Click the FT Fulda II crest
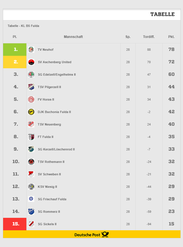 point(31,137)
